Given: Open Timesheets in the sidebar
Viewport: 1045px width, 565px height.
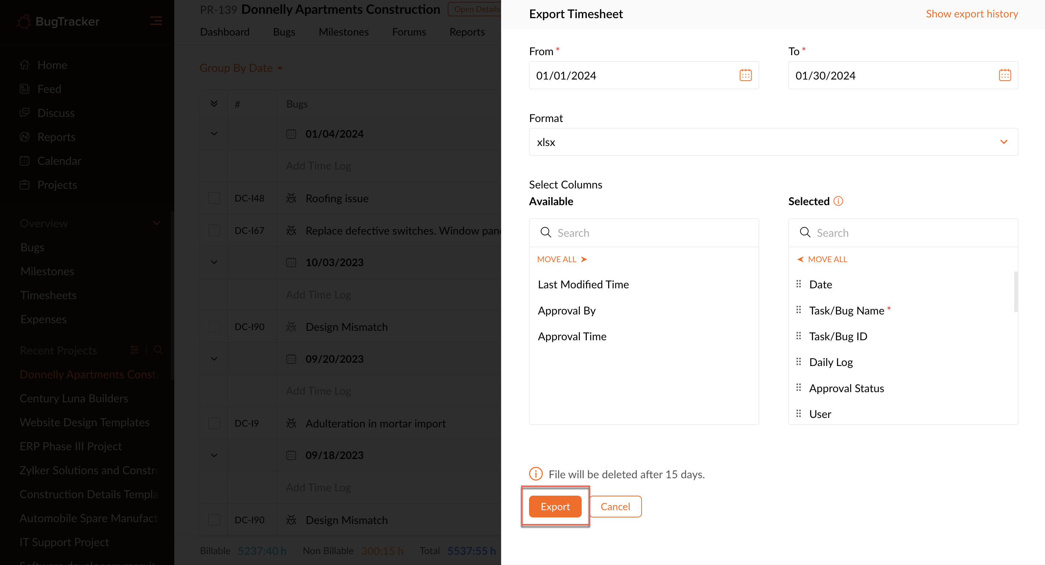Looking at the screenshot, I should click(x=48, y=295).
